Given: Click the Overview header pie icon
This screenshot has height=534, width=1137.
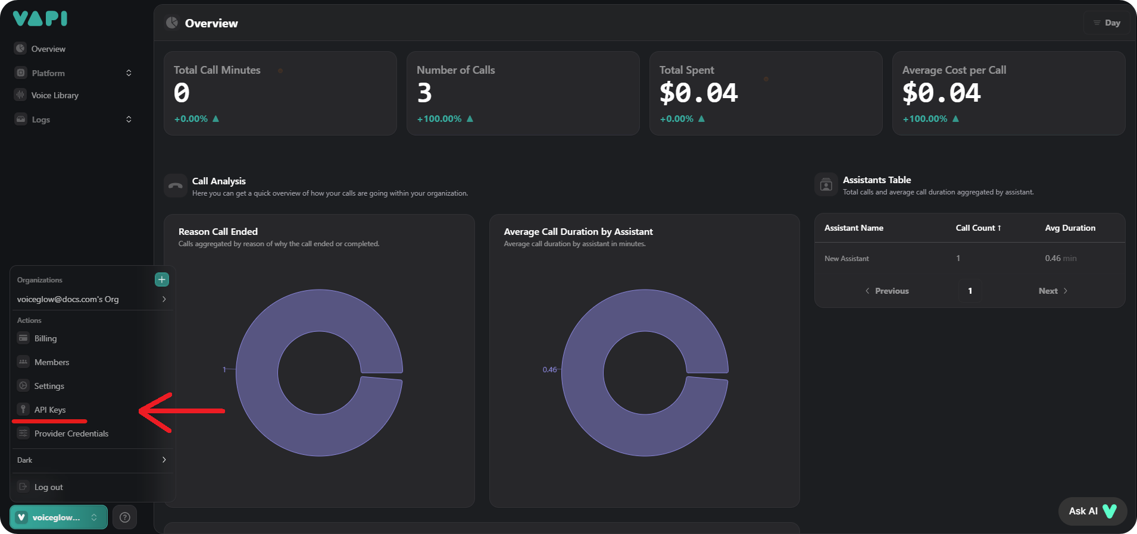Looking at the screenshot, I should pyautogui.click(x=172, y=23).
